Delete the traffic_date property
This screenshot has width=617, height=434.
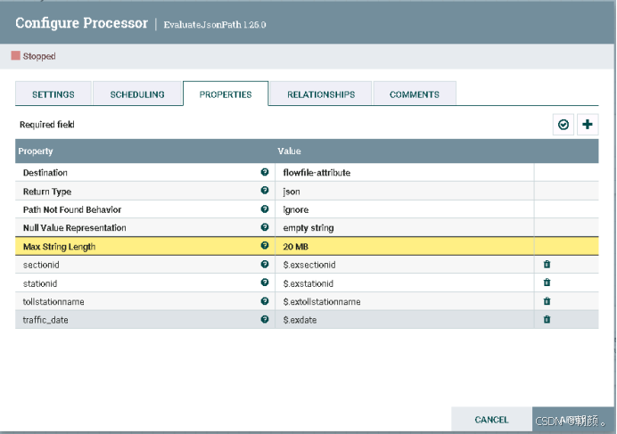click(x=547, y=319)
